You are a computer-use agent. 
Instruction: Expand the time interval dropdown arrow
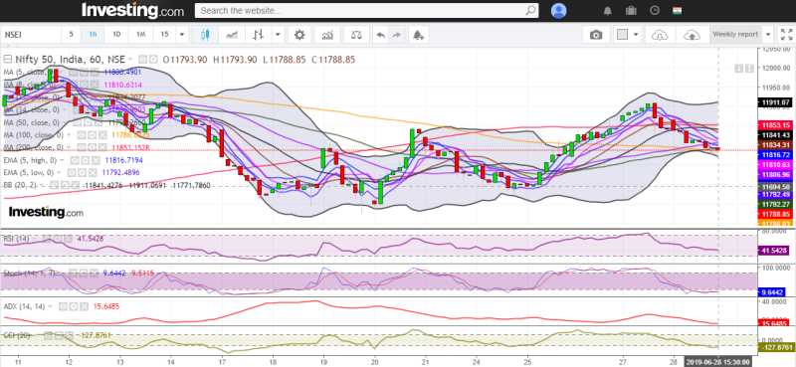(x=182, y=35)
